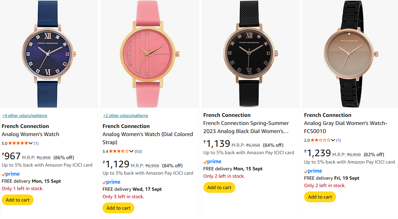View the 50 reviews count link
Screen dimensions: 398x219
click(x=138, y=151)
